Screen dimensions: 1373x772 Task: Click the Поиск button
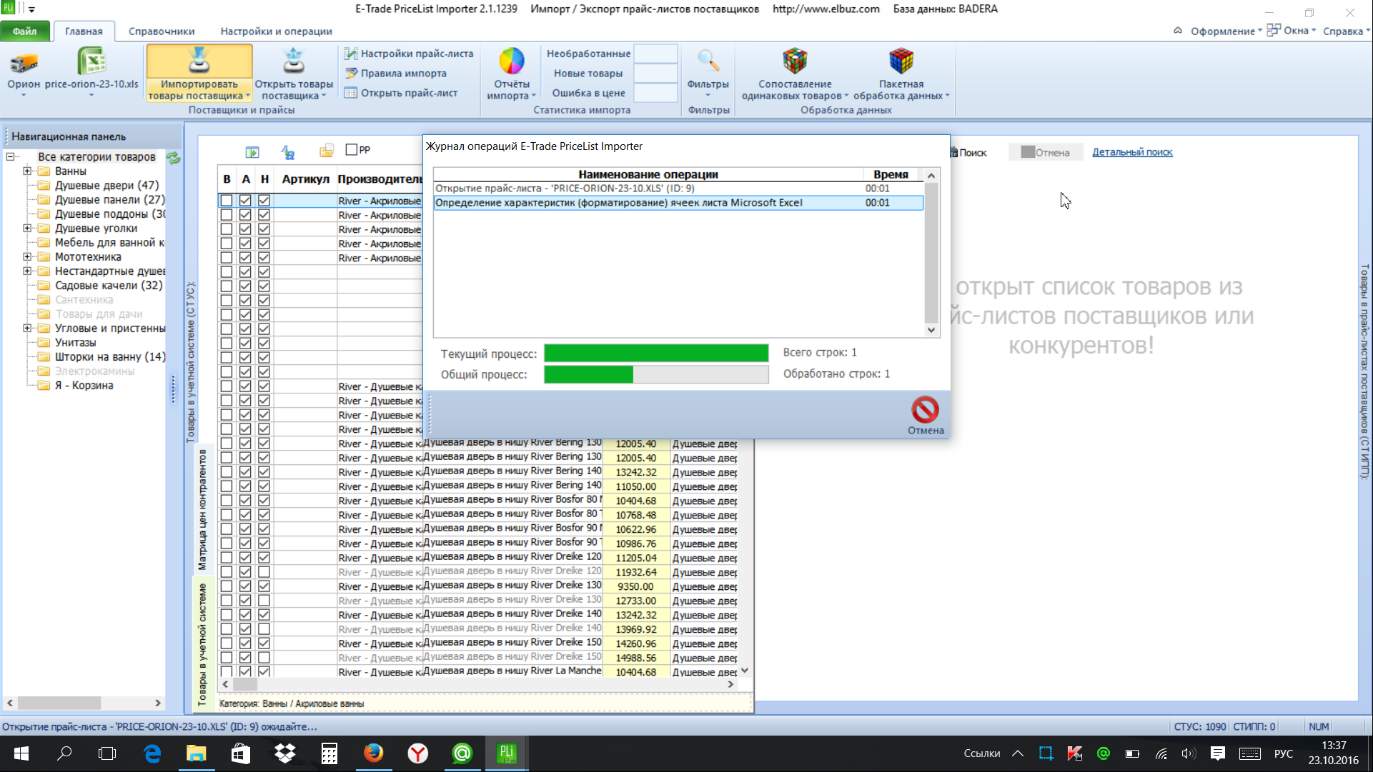(968, 152)
